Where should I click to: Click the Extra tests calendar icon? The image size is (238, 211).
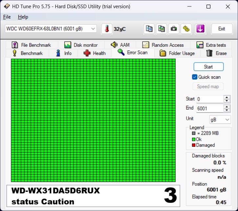click(x=200, y=45)
